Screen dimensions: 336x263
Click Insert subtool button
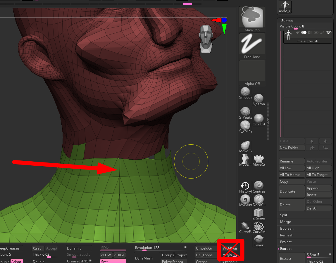[319, 195]
